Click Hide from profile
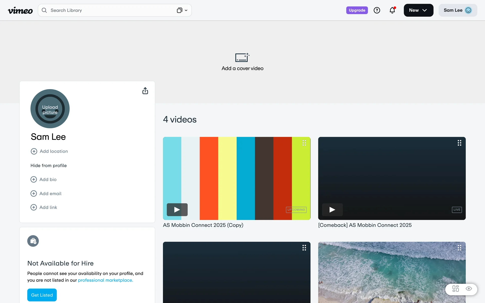This screenshot has width=485, height=303. (x=48, y=165)
